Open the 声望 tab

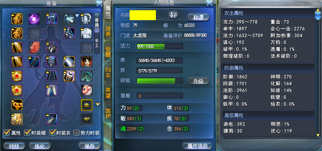108,92
